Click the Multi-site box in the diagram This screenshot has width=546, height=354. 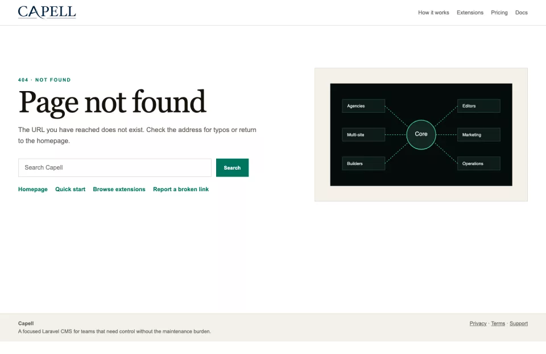[x=363, y=134]
